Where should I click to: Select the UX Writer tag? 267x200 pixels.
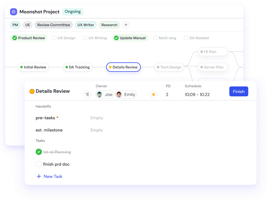tap(86, 25)
